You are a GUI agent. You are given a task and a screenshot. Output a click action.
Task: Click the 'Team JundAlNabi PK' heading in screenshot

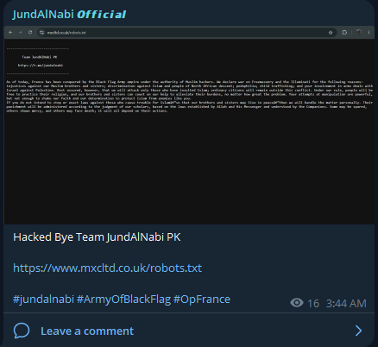[40, 57]
